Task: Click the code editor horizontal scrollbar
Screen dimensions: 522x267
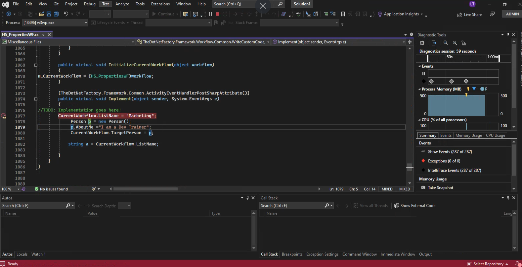Action: point(146,189)
